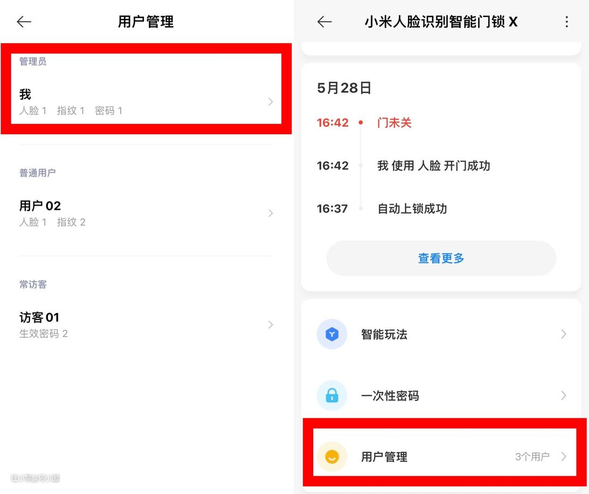Click chevron arrow on 一次性密码 row
Viewport: 589px width, 494px height.
pyautogui.click(x=563, y=395)
